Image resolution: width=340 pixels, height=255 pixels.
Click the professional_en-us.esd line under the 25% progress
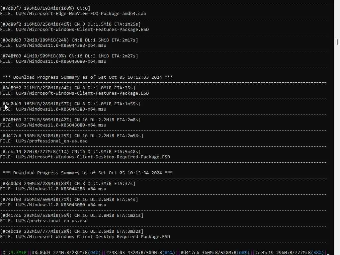point(44,141)
